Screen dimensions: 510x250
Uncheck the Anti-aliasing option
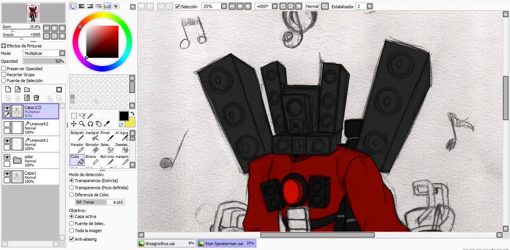(72, 239)
